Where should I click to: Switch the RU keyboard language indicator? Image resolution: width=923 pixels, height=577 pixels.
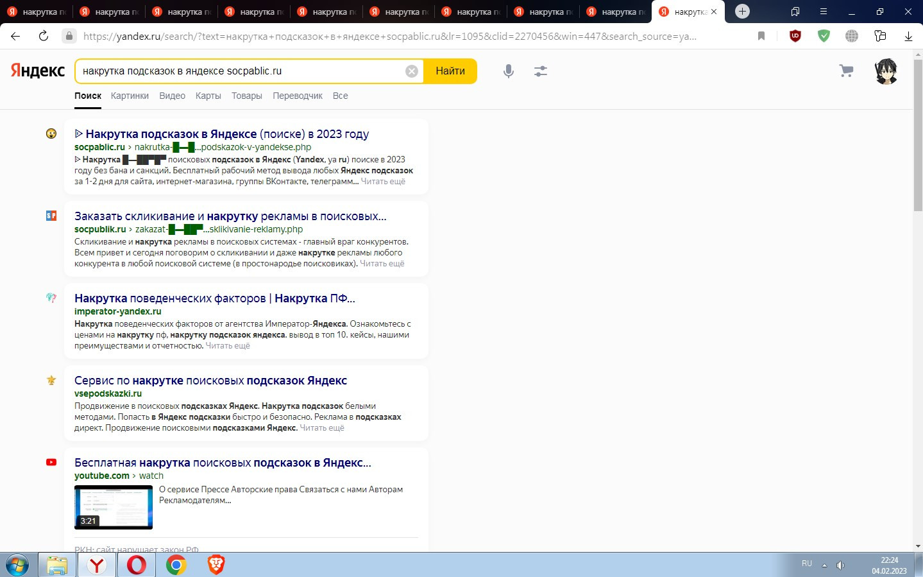click(807, 564)
